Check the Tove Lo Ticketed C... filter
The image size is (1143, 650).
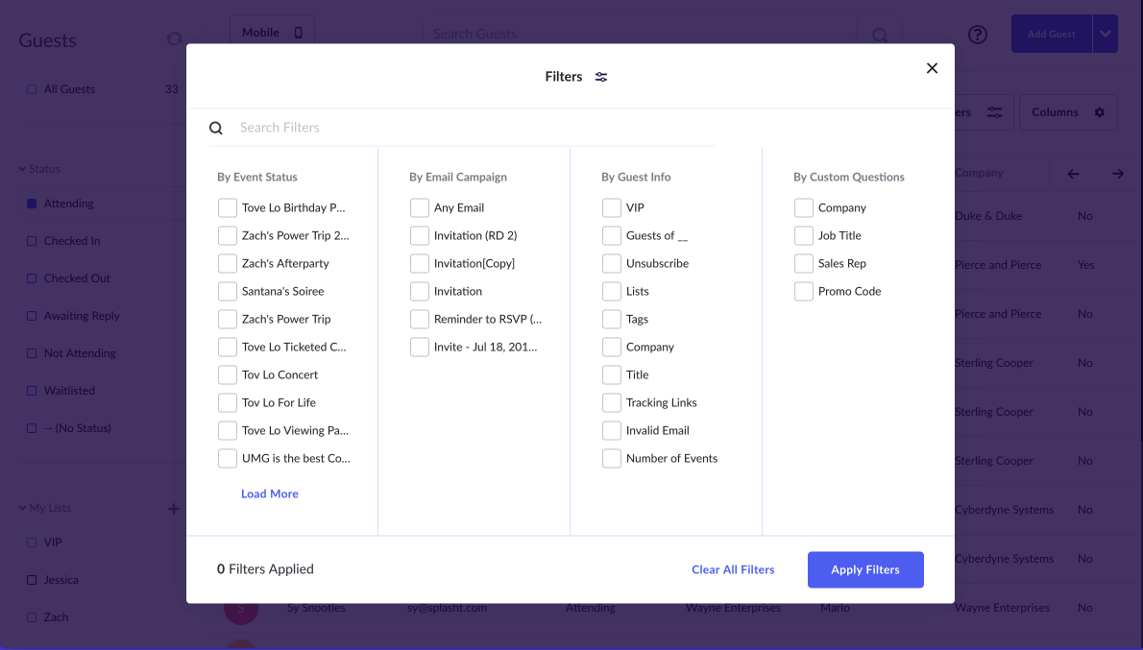coord(228,347)
